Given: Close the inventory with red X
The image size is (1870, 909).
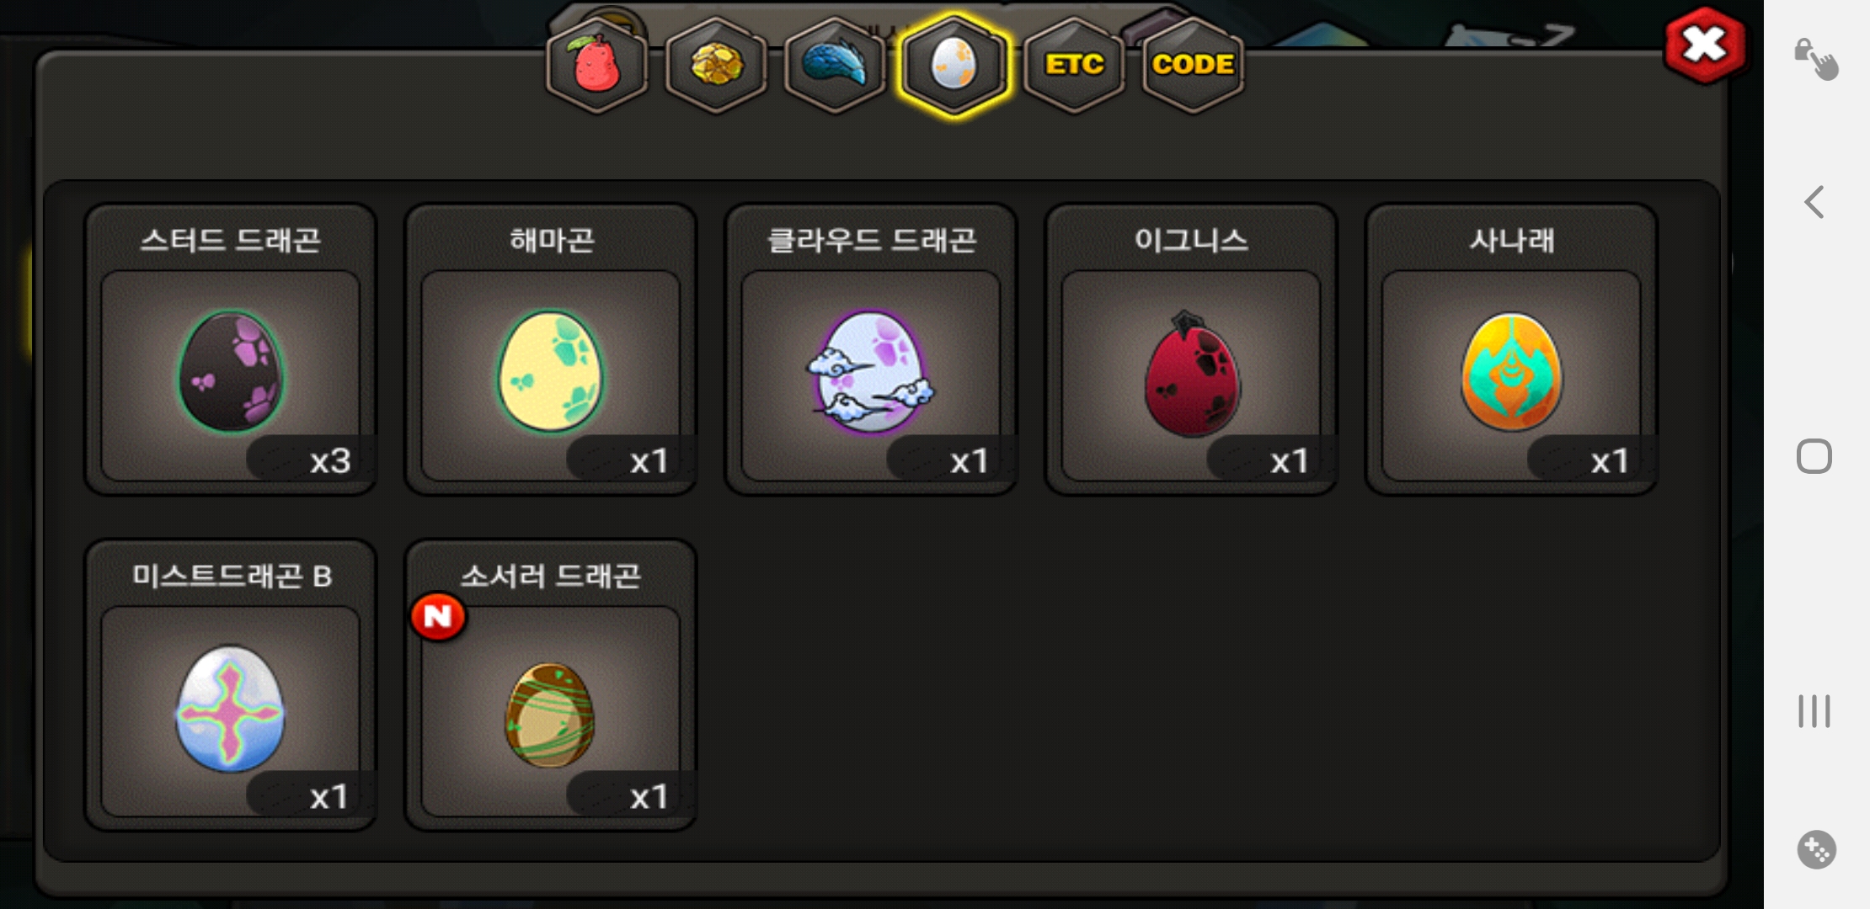Looking at the screenshot, I should tap(1705, 45).
